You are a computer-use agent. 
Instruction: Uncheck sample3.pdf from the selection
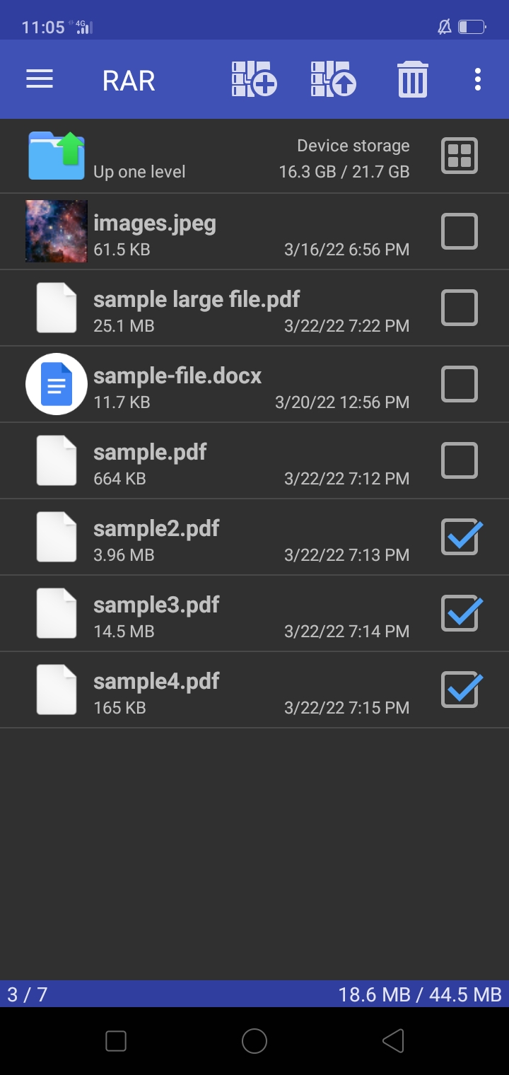tap(460, 613)
